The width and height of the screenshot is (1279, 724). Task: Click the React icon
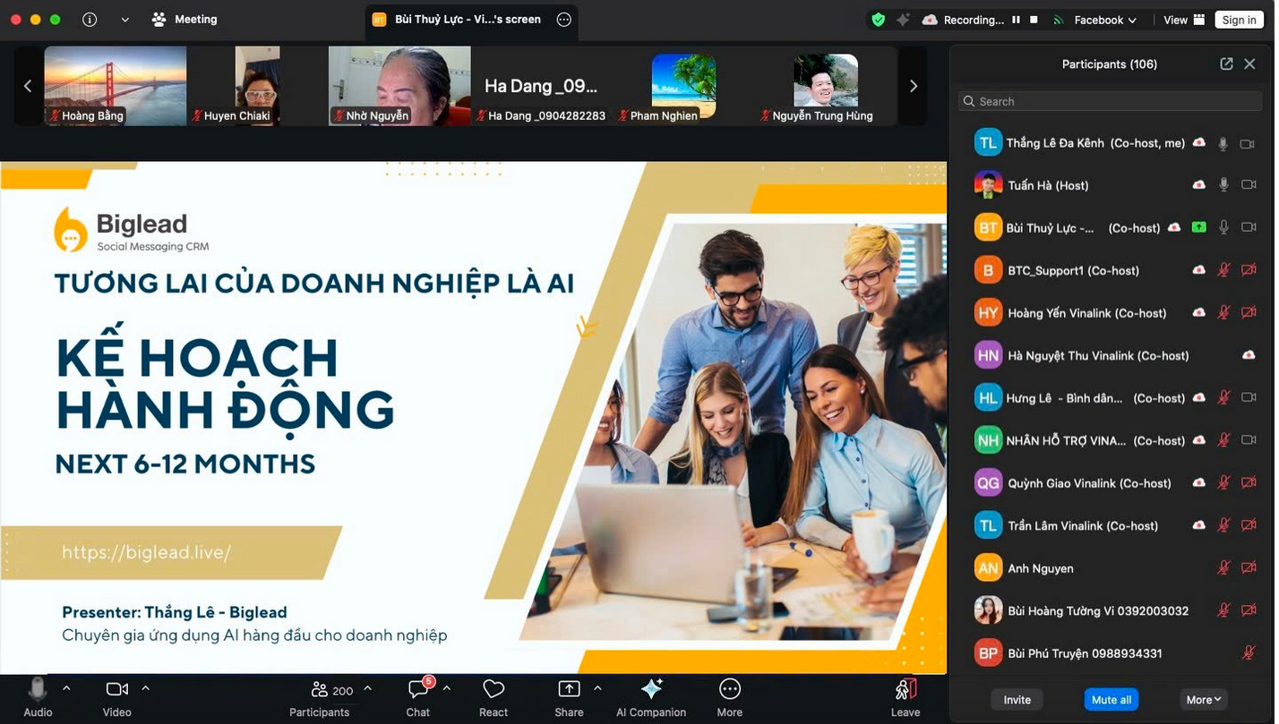click(493, 689)
